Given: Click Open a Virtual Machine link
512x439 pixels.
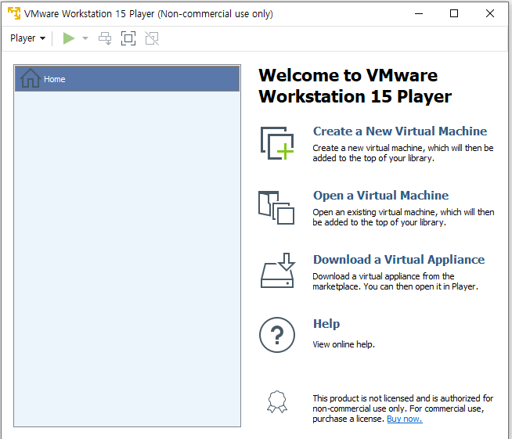Looking at the screenshot, I should pyautogui.click(x=380, y=196).
